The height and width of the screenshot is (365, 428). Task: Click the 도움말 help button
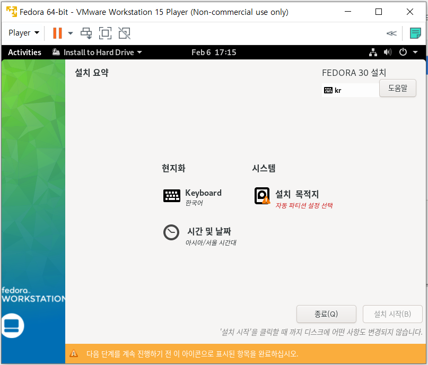coord(397,88)
